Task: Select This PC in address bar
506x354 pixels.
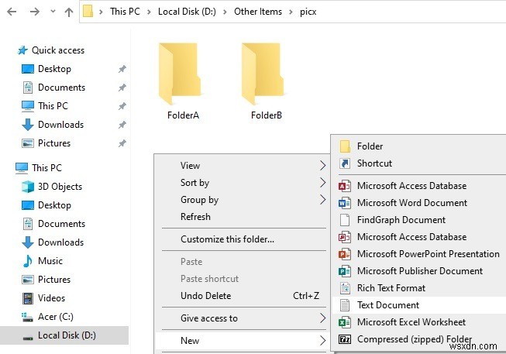Action: pyautogui.click(x=125, y=12)
